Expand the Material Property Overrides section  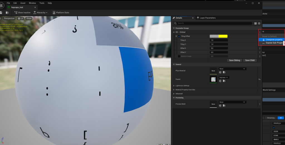(174, 90)
